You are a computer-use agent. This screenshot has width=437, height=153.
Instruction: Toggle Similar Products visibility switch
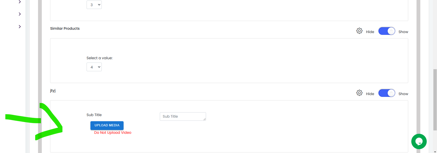click(x=387, y=31)
